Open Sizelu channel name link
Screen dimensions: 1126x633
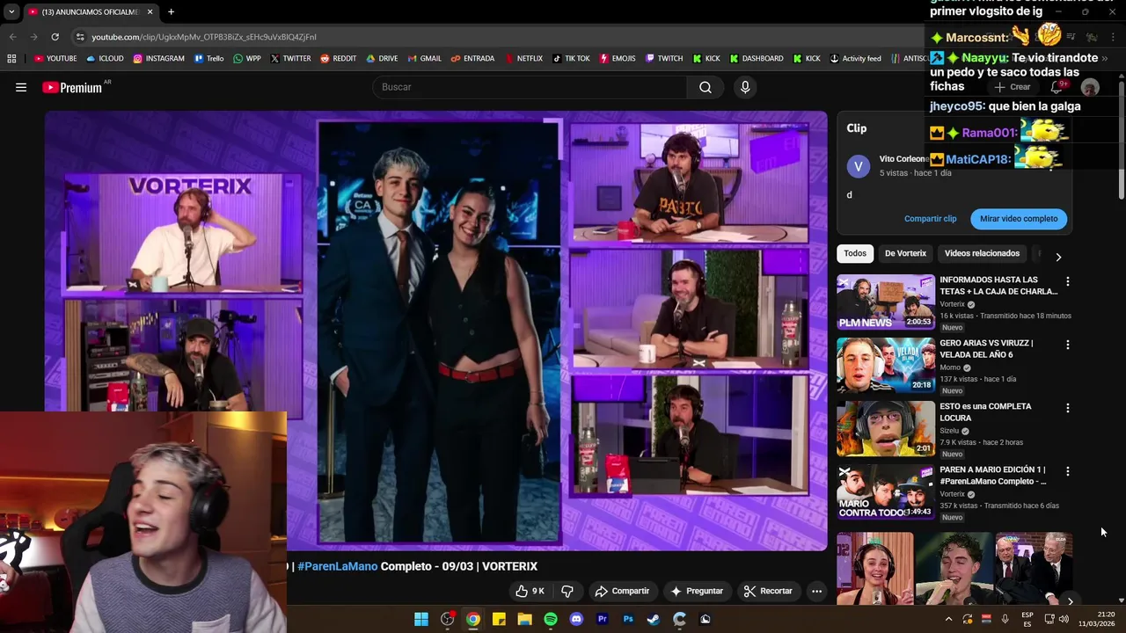(949, 431)
